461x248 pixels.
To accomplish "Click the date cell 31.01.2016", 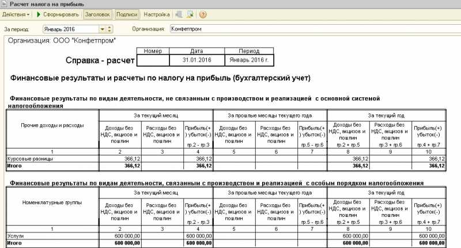I will point(197,60).
